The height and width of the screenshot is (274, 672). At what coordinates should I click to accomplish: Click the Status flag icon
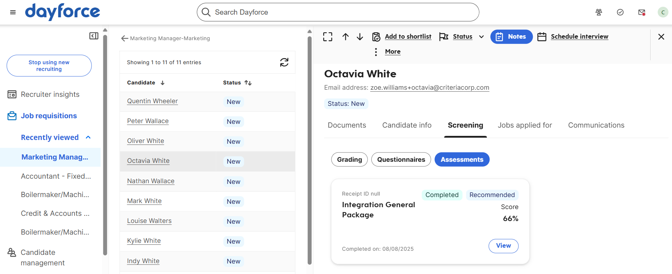444,37
